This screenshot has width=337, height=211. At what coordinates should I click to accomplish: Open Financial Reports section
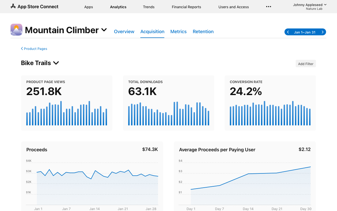(x=186, y=7)
